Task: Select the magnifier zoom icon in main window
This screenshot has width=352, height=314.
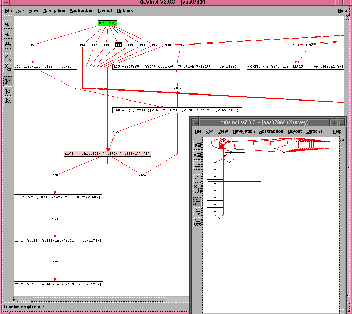Action: click(x=8, y=58)
